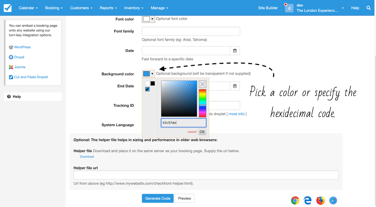The image size is (376, 207).
Task: Click inside the color gradient square
Action: [179, 99]
